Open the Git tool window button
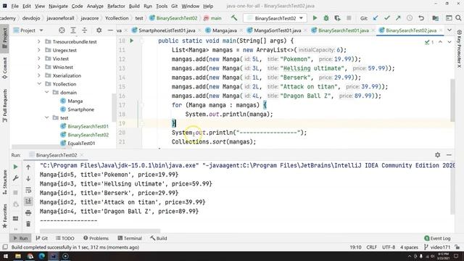The height and width of the screenshot is (261, 464). (x=42, y=238)
